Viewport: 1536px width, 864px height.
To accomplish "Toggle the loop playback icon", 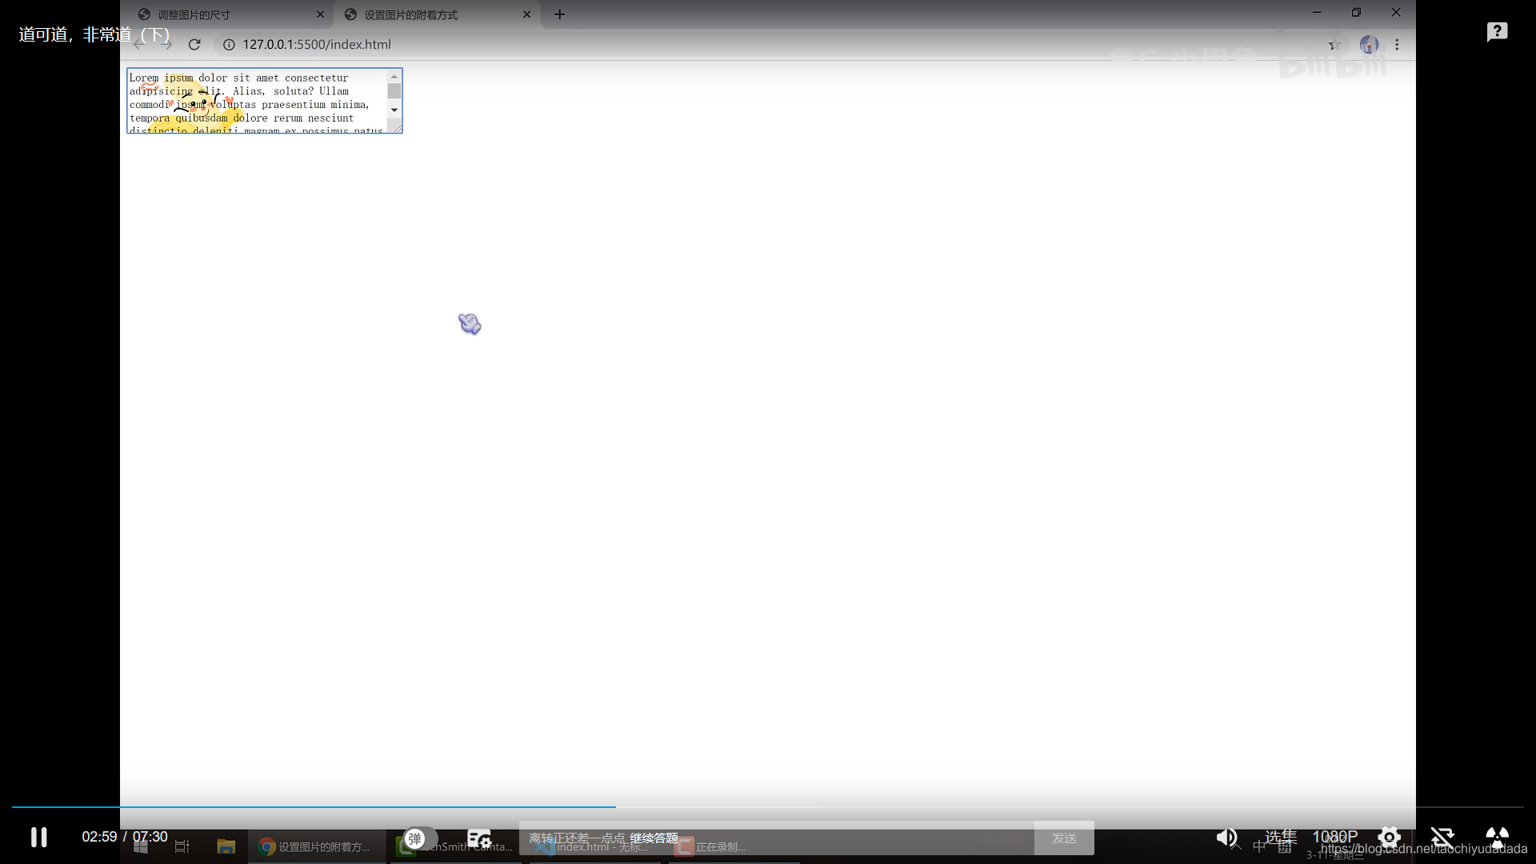I will pos(1442,837).
